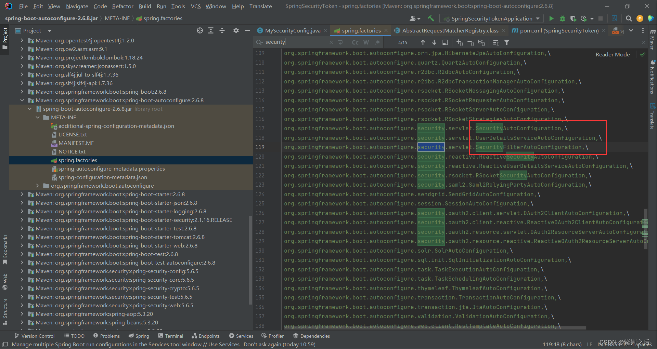
Task: Toggle Regex option in search bar
Action: click(377, 42)
